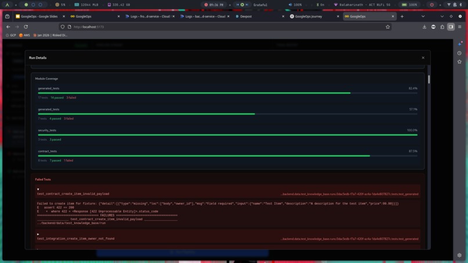The image size is (468, 263).
Task: Click the '14 passed' count label
Action: coord(57,98)
